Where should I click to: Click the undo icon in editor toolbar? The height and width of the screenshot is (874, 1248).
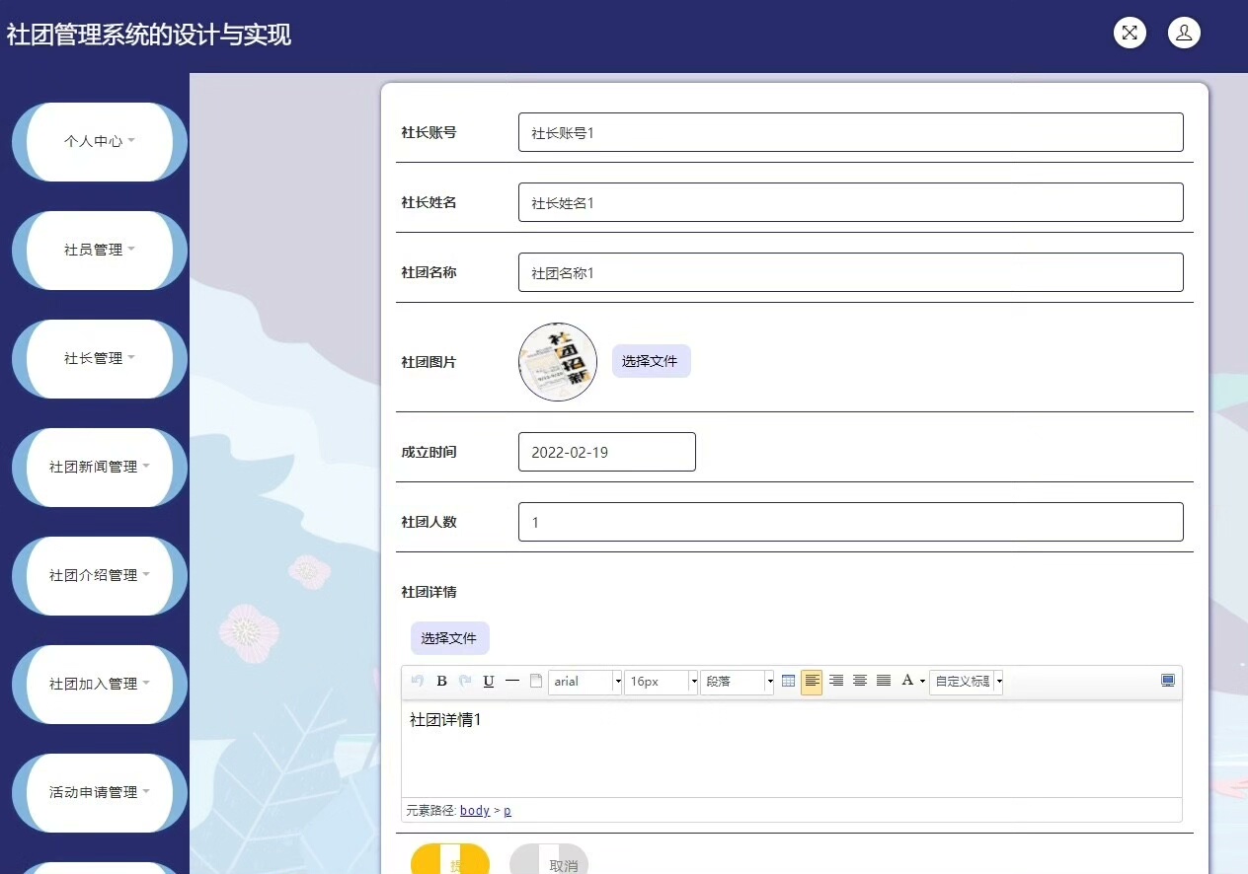tap(418, 681)
